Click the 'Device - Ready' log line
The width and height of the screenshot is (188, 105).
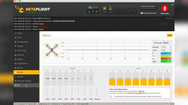coord(29,29)
